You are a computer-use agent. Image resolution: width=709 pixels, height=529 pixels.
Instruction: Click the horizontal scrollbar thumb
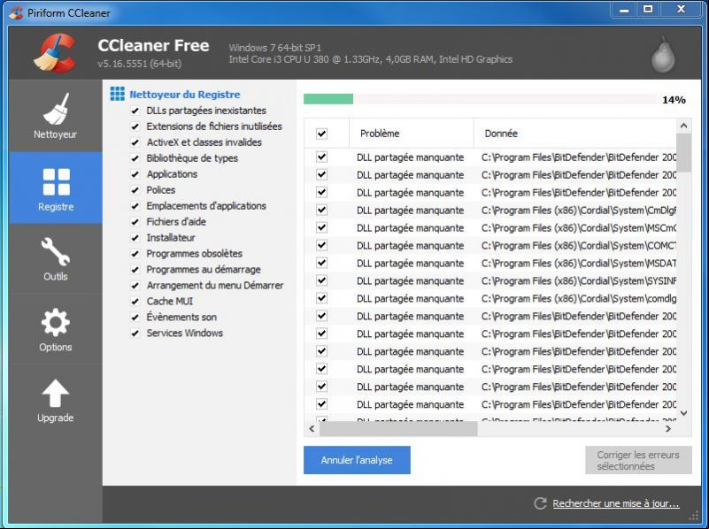pos(398,429)
